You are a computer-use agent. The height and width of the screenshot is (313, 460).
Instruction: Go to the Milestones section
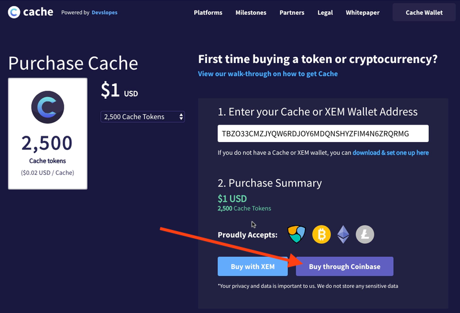250,12
